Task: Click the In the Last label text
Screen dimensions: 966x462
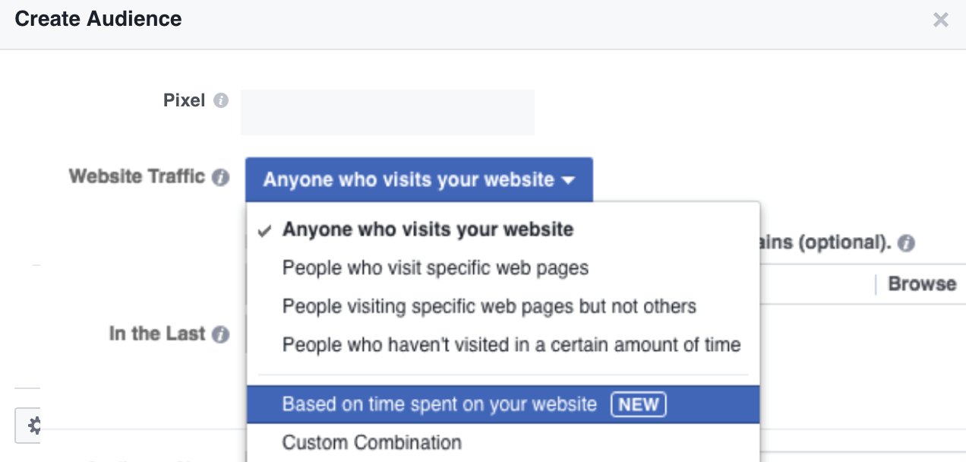Action: (157, 334)
